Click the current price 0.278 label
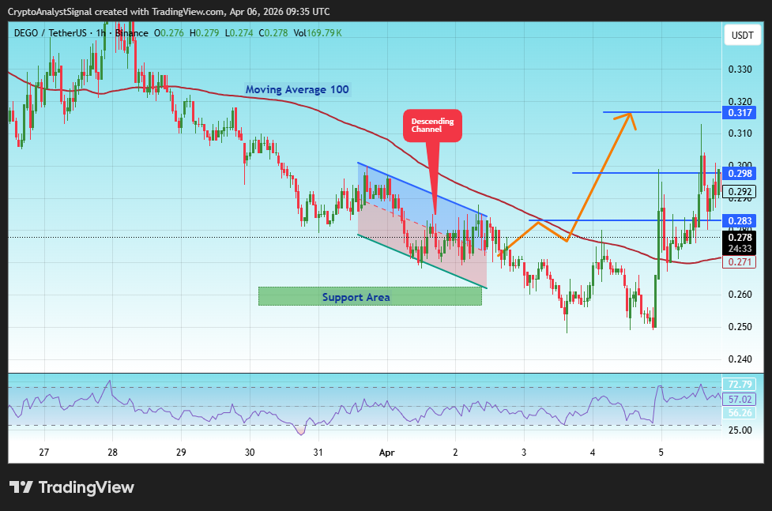Screen dimensions: 772x511 click(x=739, y=237)
